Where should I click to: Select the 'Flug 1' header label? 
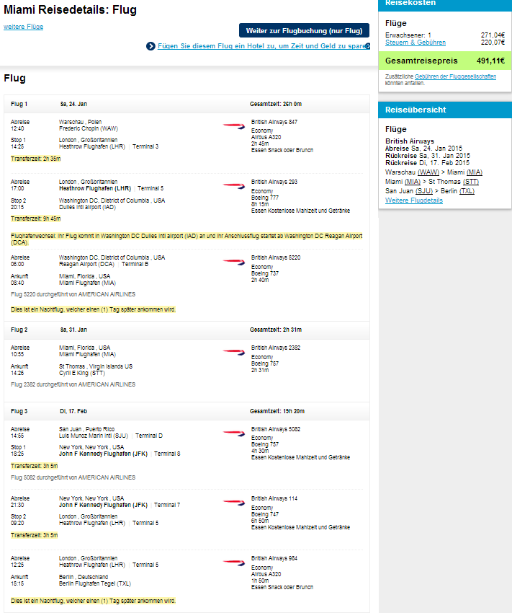(x=19, y=104)
